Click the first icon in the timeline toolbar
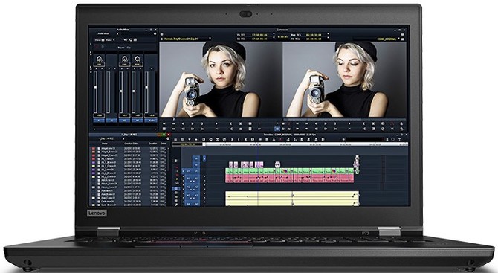This screenshot has height=273, width=498. click(x=175, y=139)
